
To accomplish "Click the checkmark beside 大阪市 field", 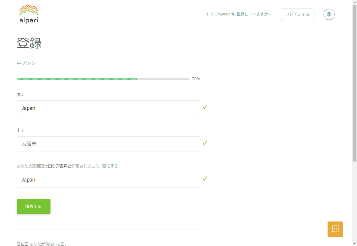I will 205,143.
